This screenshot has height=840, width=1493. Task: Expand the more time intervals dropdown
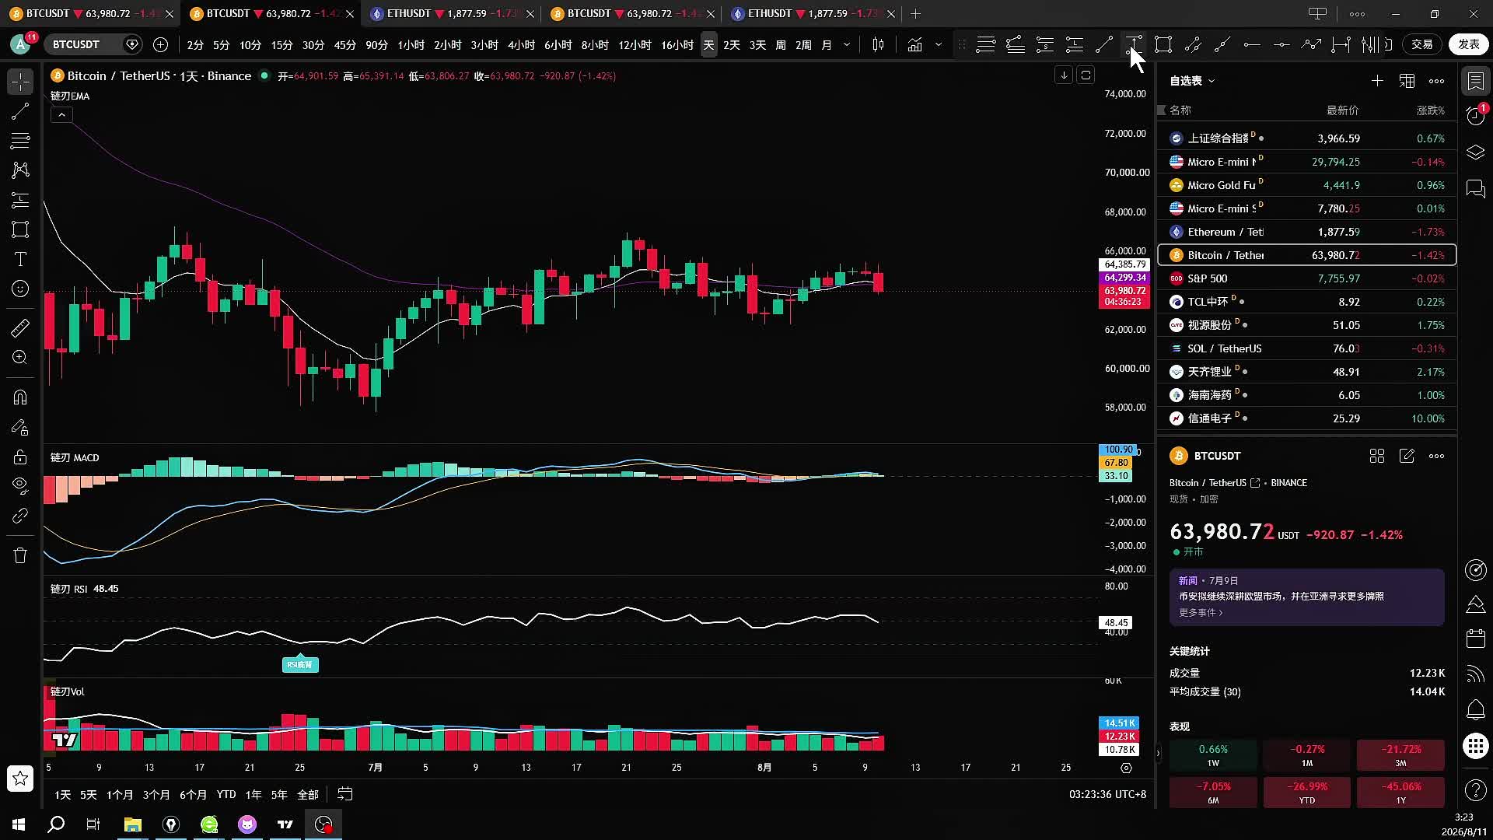pos(847,44)
